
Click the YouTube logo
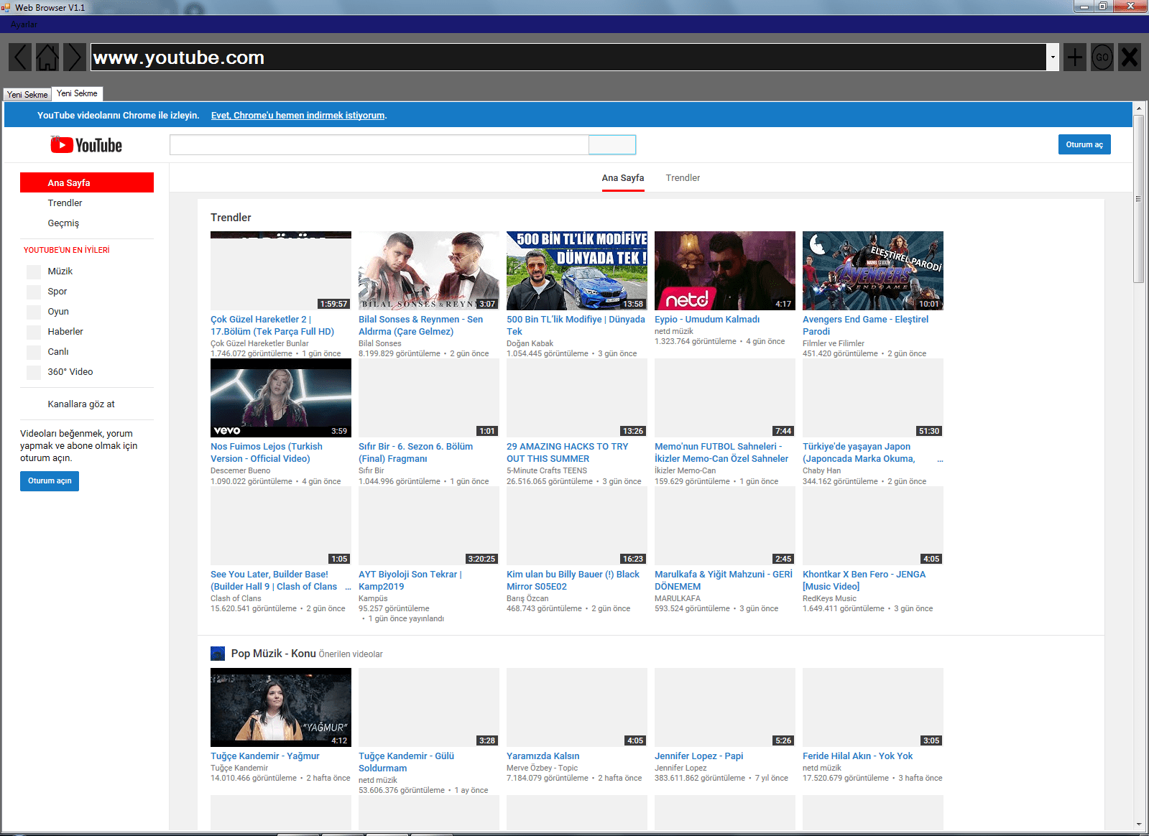coord(86,145)
